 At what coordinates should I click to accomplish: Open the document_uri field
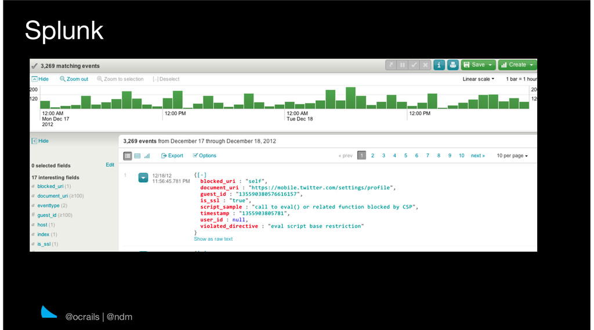[53, 196]
